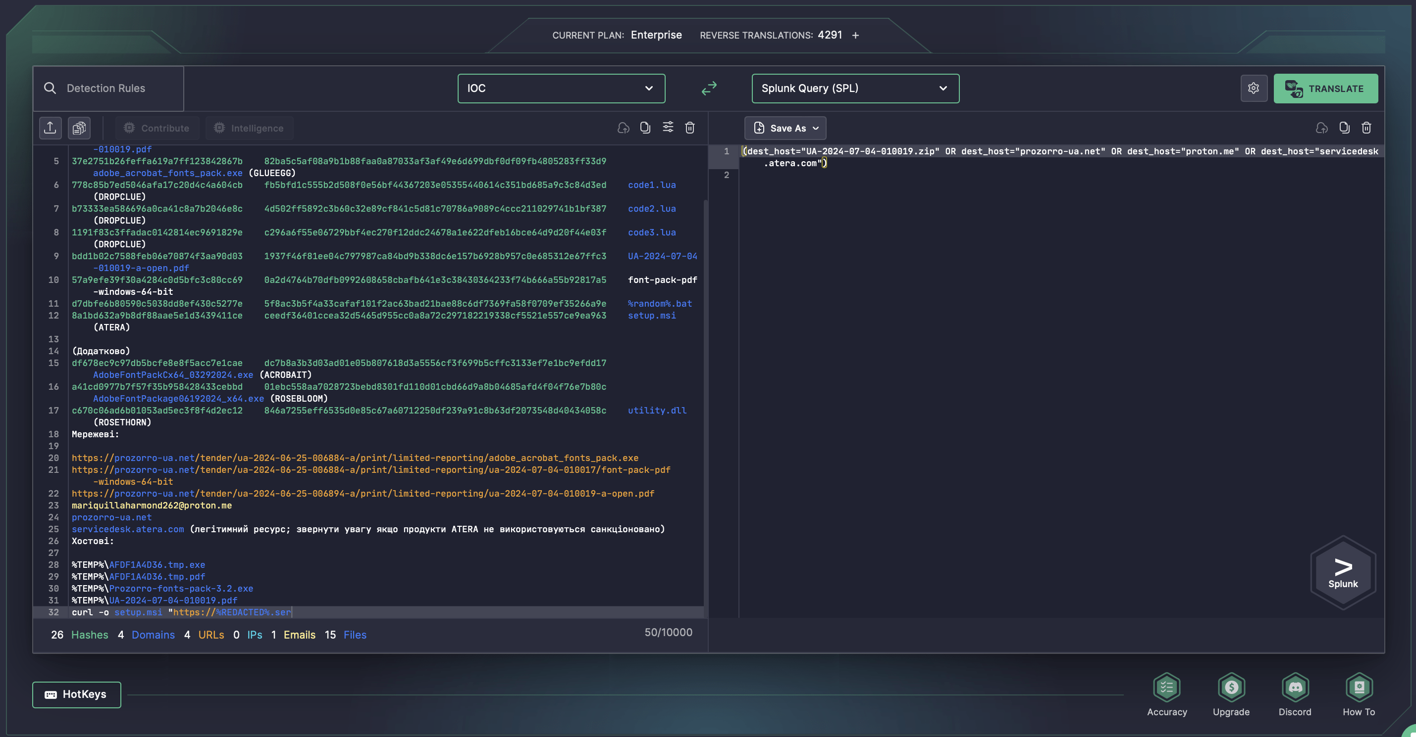Add reverse translations with plus icon
Image resolution: width=1416 pixels, height=737 pixels.
click(x=855, y=35)
